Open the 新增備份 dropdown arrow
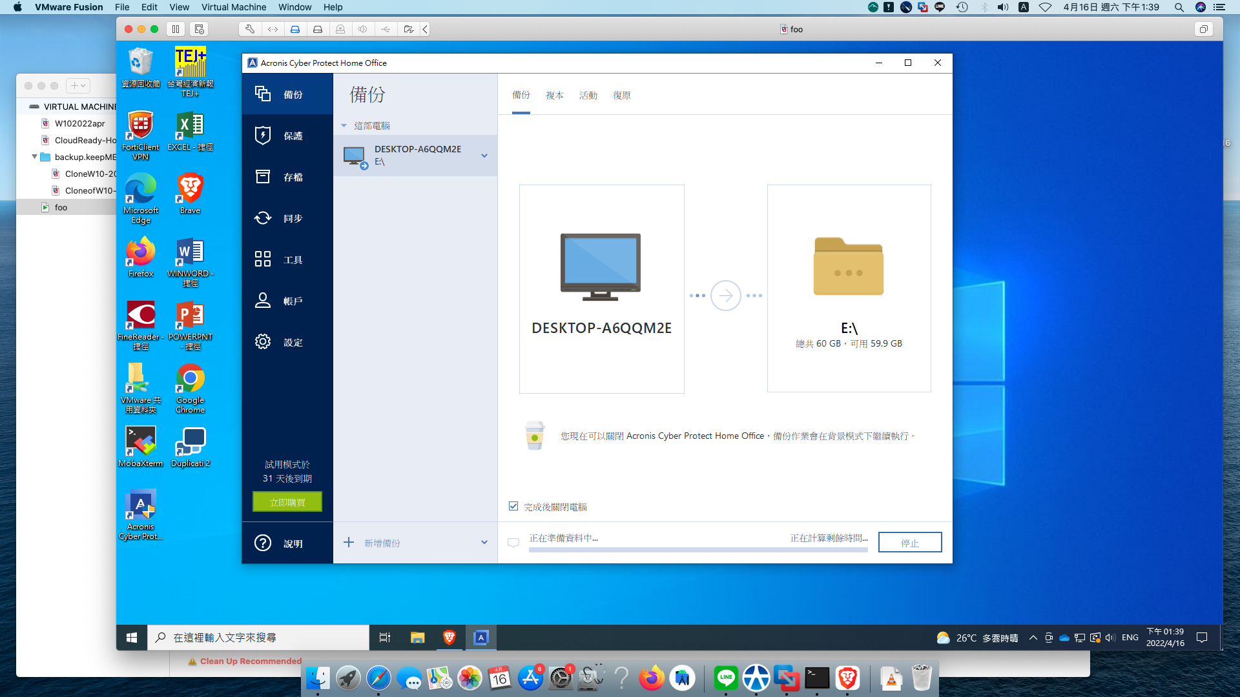This screenshot has height=697, width=1240. 484,543
